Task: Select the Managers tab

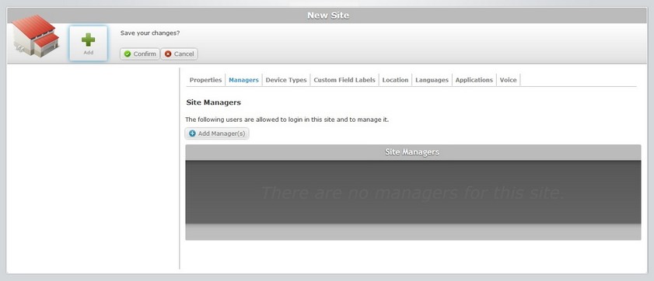Action: point(243,80)
